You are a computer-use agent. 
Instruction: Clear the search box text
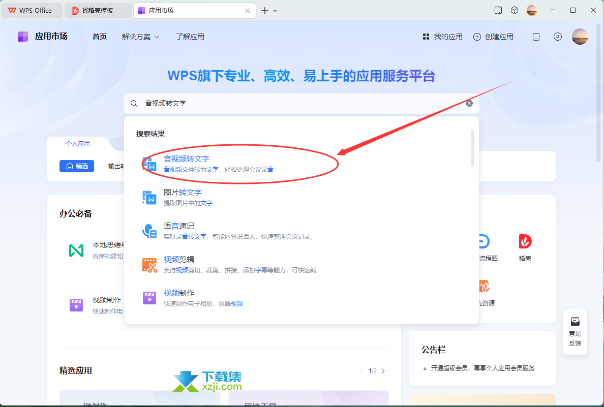(x=469, y=103)
